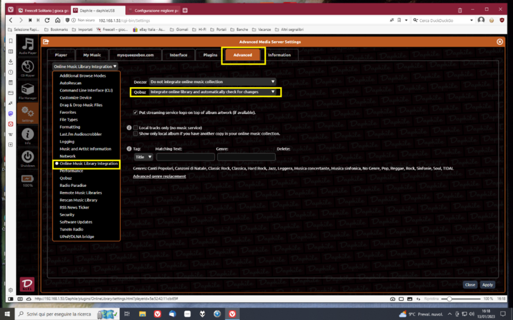
Task: Toggle streaming service logo on artwork checkbox
Action: [135, 112]
